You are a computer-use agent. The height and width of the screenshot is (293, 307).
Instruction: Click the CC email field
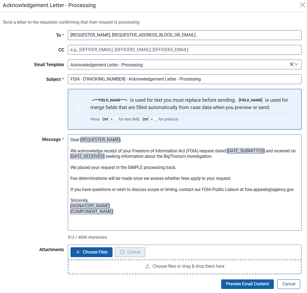coord(185,50)
